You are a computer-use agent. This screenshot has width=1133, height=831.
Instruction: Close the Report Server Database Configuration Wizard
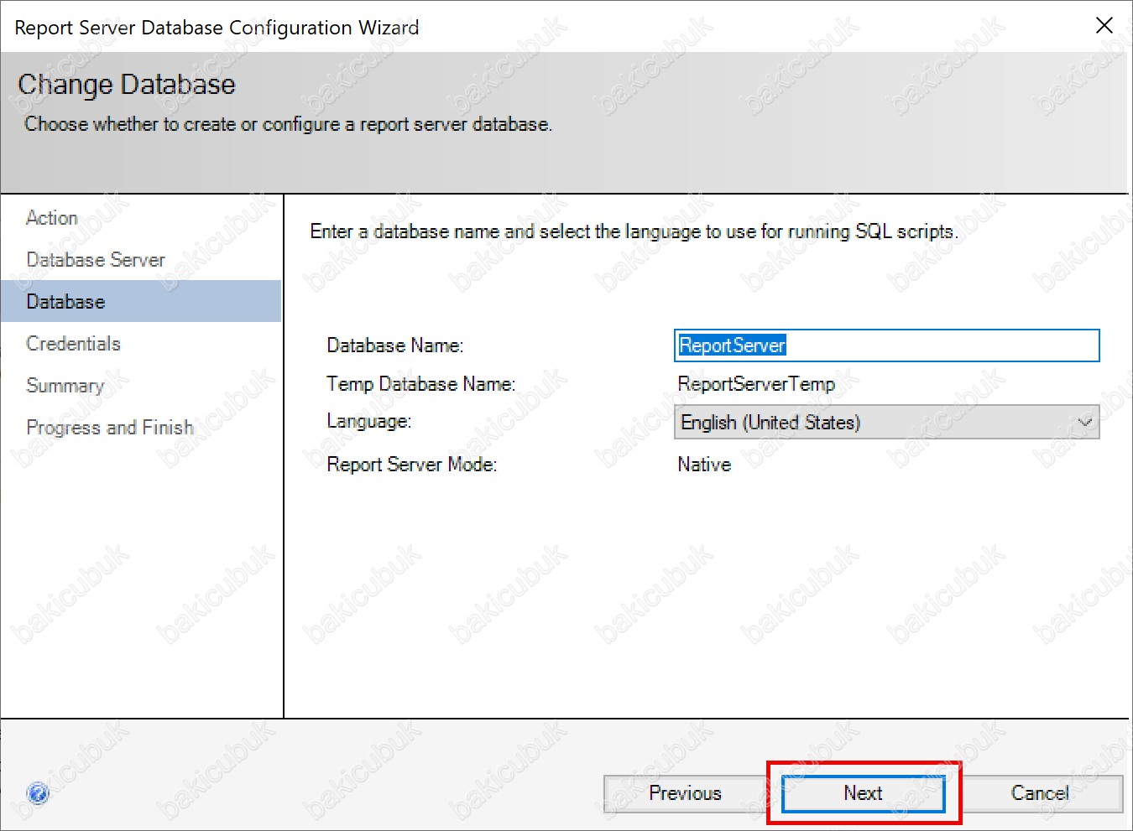(1104, 26)
